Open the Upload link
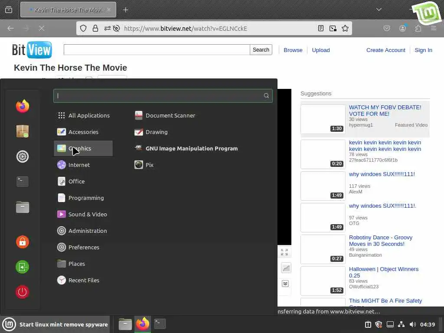Viewport: 444px width, 333px height. 320,50
